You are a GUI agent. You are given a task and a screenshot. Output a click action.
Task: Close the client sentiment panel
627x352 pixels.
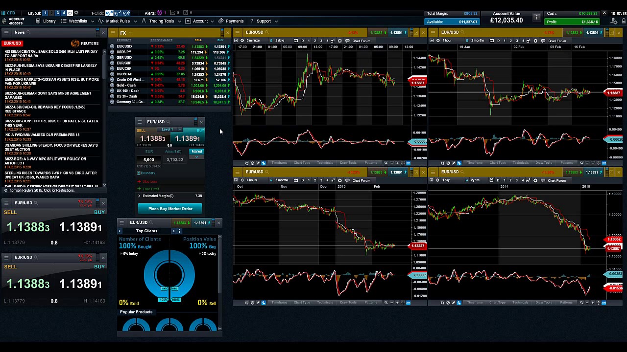coord(218,223)
